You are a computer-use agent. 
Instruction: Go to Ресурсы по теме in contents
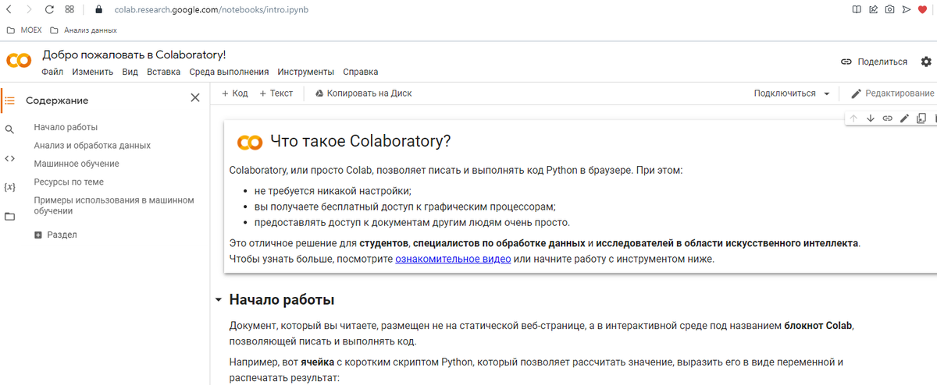click(x=69, y=182)
